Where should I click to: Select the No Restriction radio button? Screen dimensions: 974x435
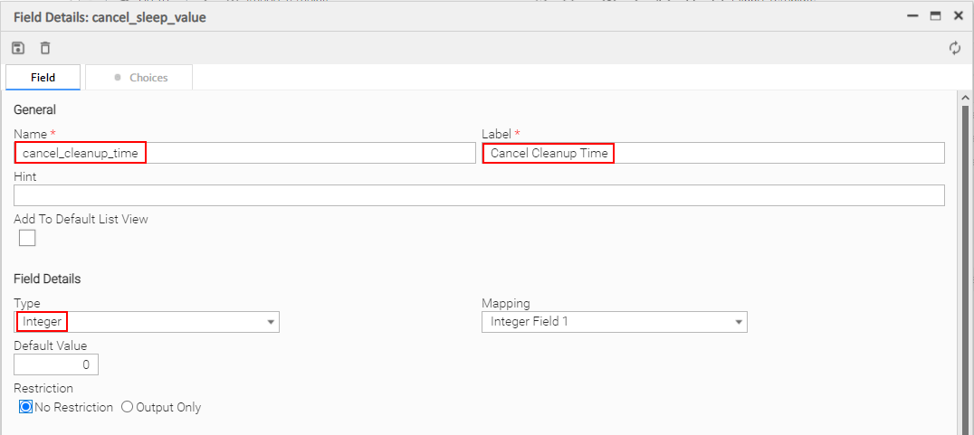click(x=25, y=407)
